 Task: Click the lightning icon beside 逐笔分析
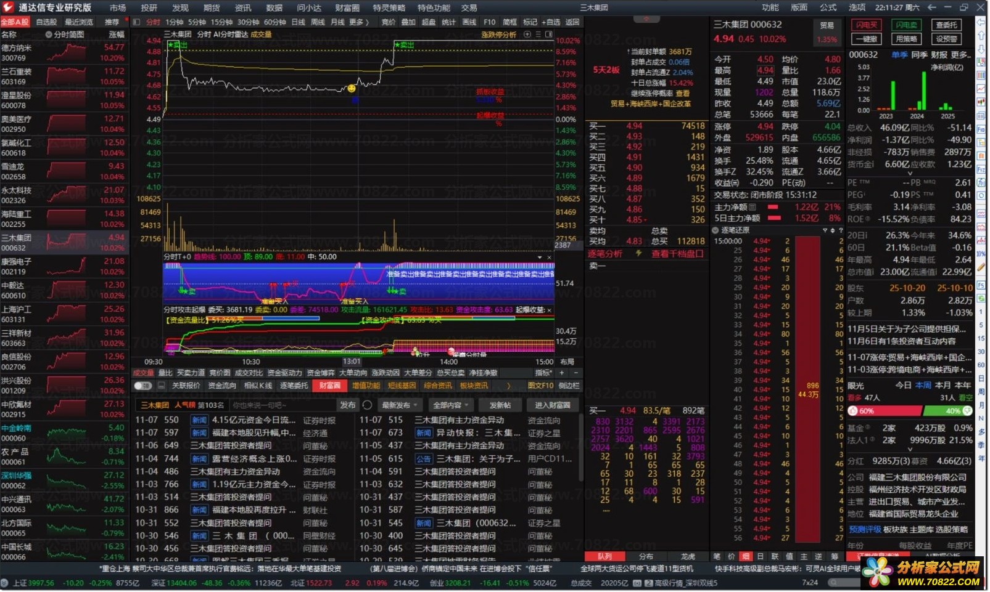coord(638,254)
